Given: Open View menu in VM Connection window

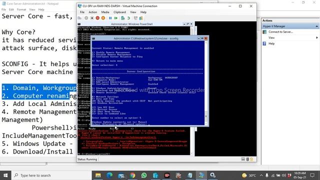Looking at the screenshot, I should coord(133,12).
